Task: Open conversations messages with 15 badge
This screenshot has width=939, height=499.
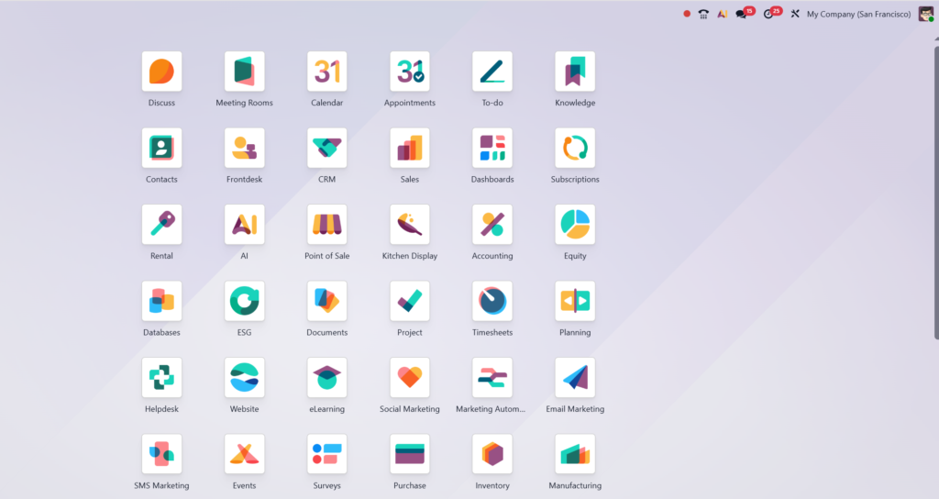Action: (x=745, y=13)
